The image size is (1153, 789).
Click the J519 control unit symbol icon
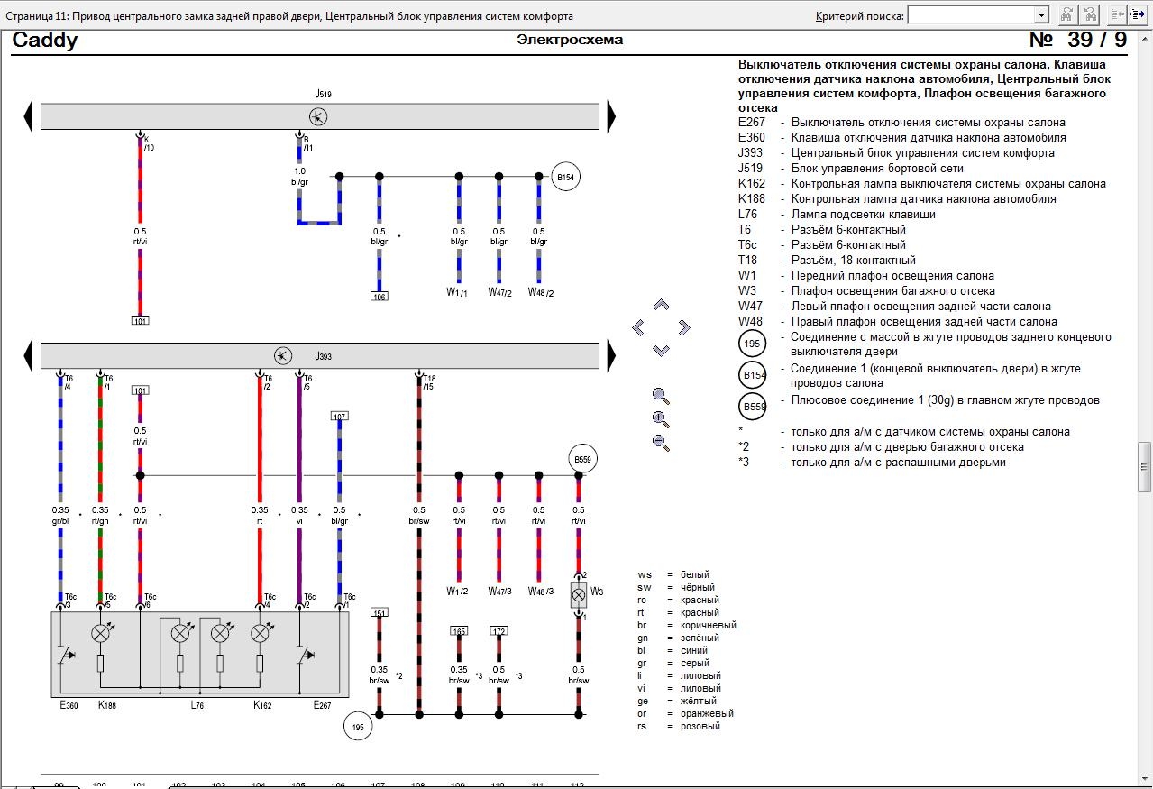click(x=318, y=116)
